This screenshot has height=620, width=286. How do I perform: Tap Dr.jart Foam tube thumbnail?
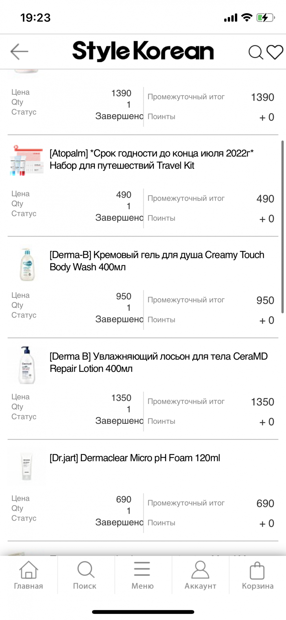(x=27, y=466)
